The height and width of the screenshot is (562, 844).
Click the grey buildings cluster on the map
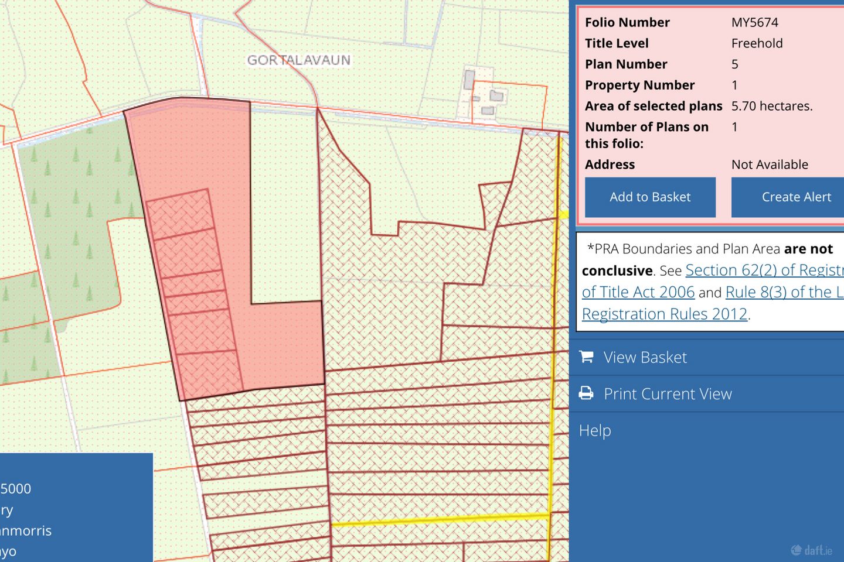point(488,96)
